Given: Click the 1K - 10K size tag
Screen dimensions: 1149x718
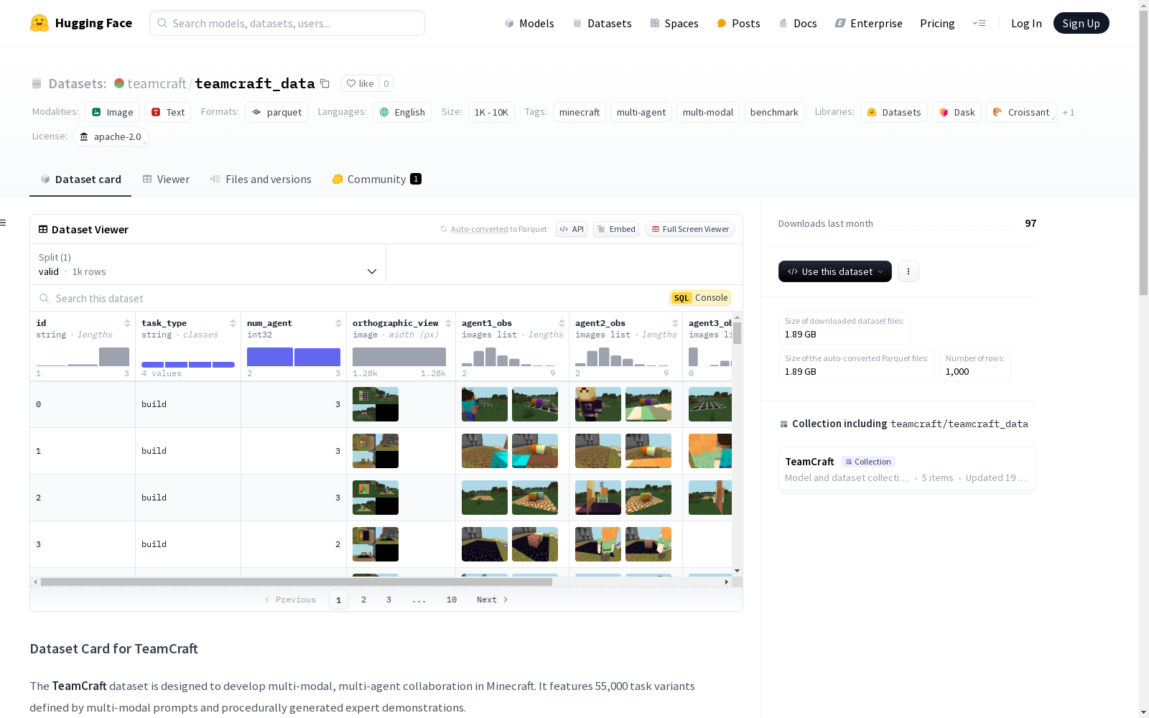Looking at the screenshot, I should 491,112.
